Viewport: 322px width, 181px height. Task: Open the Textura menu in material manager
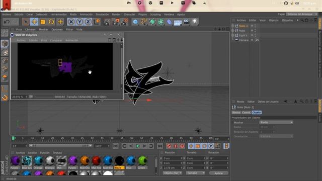57,153
